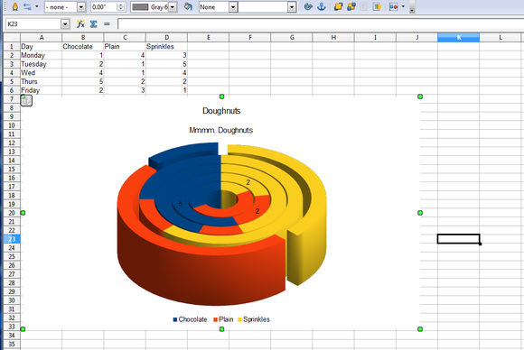Image resolution: width=524 pixels, height=350 pixels.
Task: Open the Gray 6 color dropdown arrow
Action: pos(173,7)
